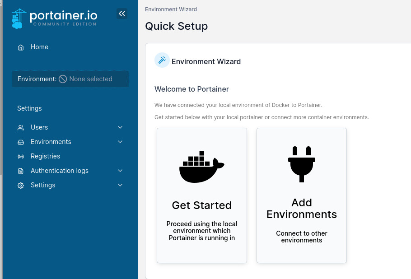Expand the Authentication logs chevron
The width and height of the screenshot is (411, 279).
click(120, 171)
